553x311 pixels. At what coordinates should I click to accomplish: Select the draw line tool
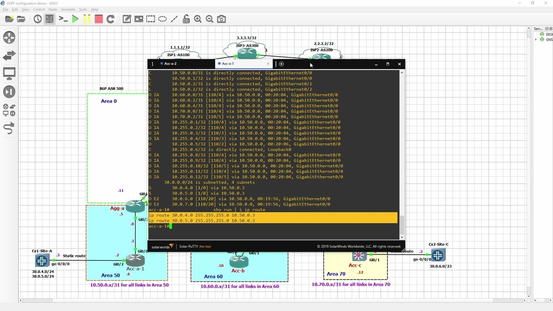click(x=174, y=19)
